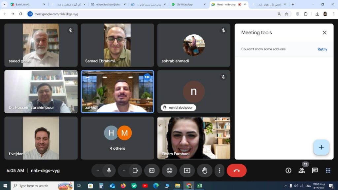Viewport: 338px width, 190px height.
Task: Toggle the microphone on or off
Action: 109,171
